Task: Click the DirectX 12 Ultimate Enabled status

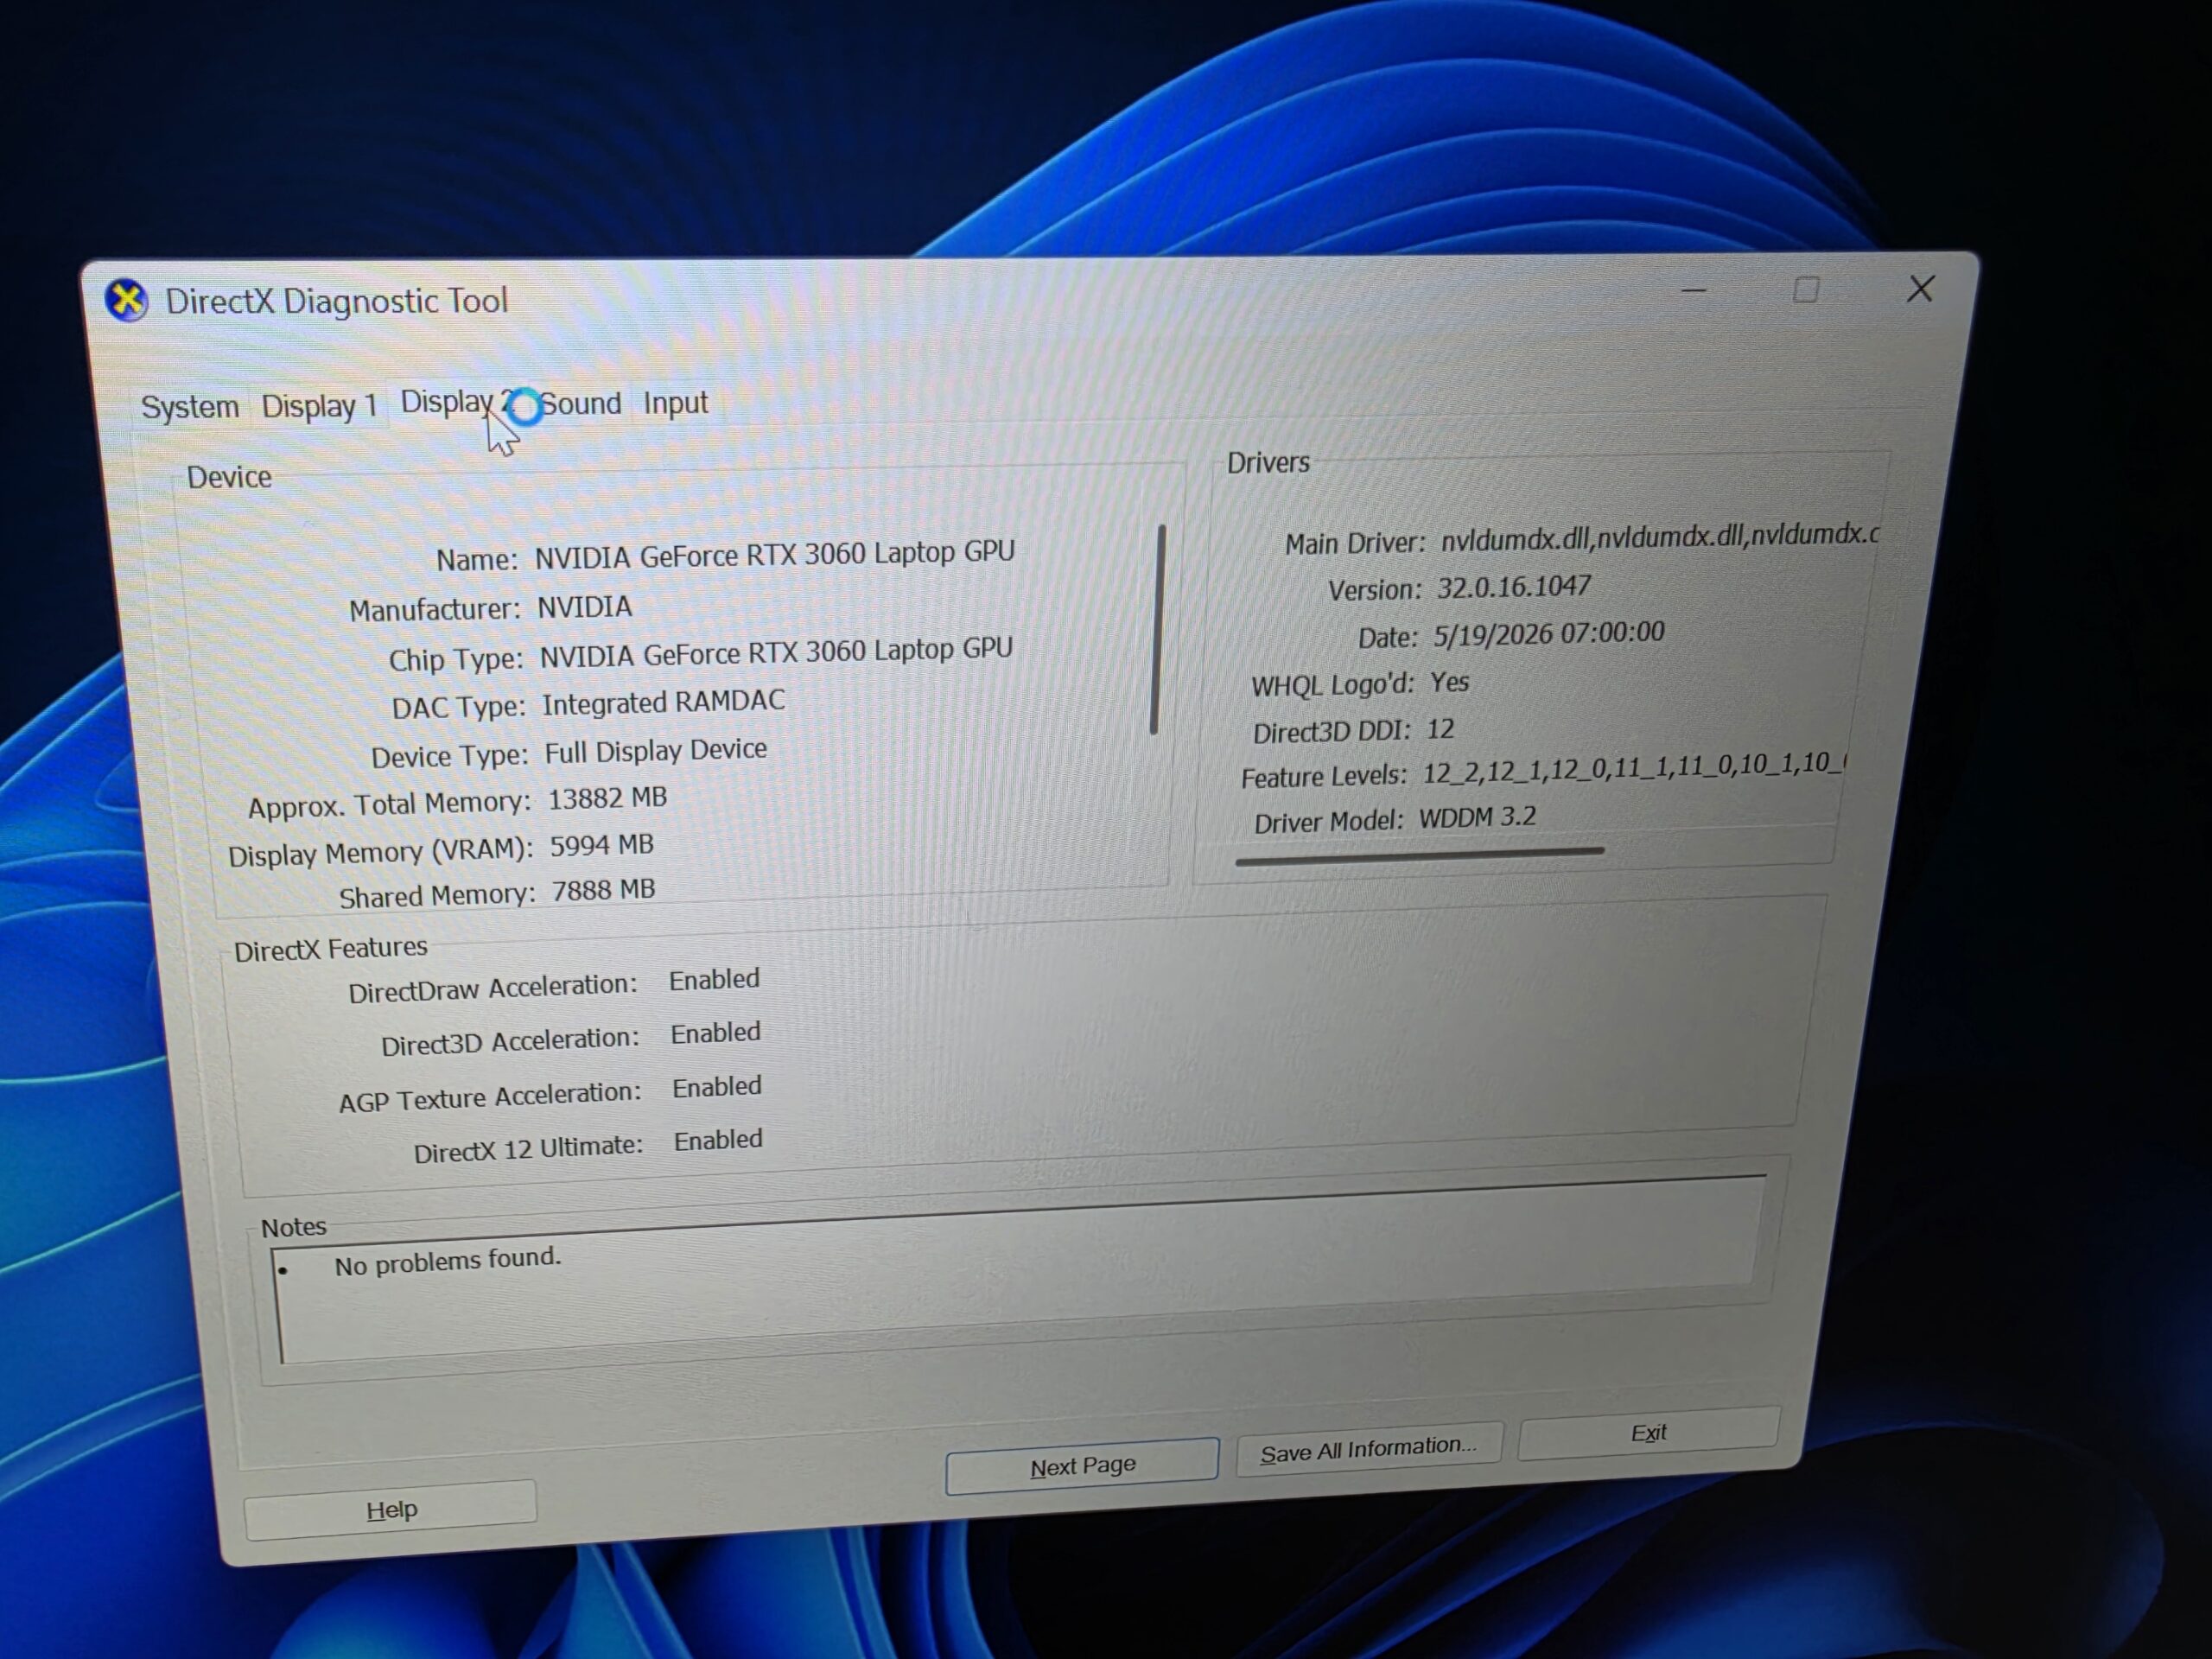Action: tap(718, 1140)
